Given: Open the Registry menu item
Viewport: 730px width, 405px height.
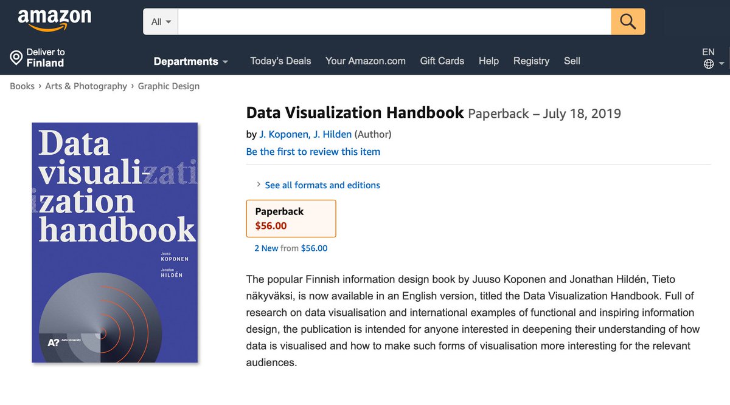Looking at the screenshot, I should (531, 61).
